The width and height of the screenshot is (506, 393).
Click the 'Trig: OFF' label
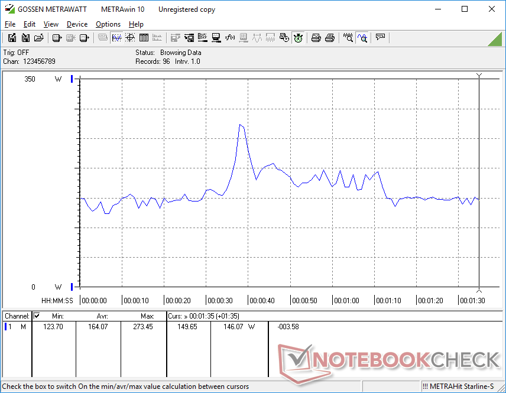16,52
